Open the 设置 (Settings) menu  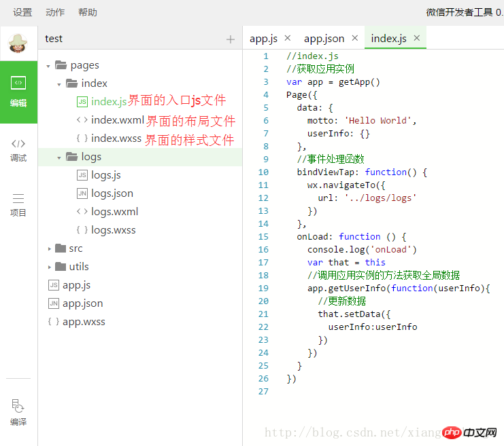[x=22, y=12]
